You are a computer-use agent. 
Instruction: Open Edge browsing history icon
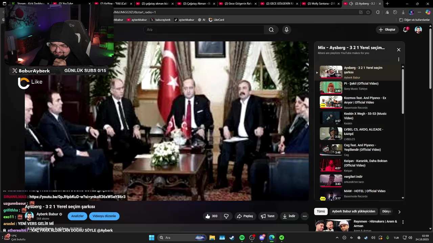point(395,12)
